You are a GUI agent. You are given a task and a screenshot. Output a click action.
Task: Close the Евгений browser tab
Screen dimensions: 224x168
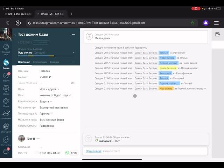(x=6, y=14)
